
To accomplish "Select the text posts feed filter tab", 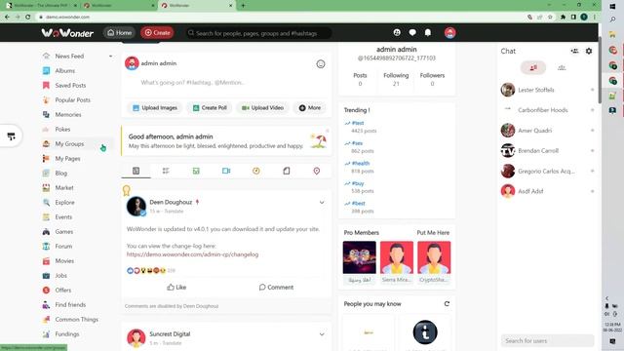I will 166,171.
